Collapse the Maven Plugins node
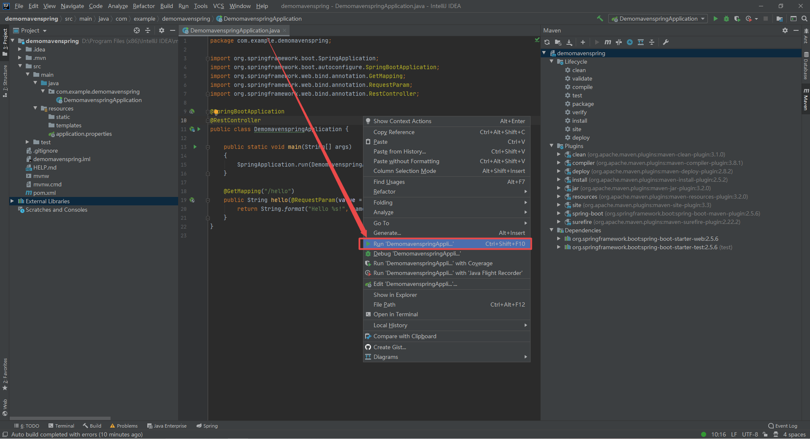This screenshot has width=810, height=439. pos(551,146)
